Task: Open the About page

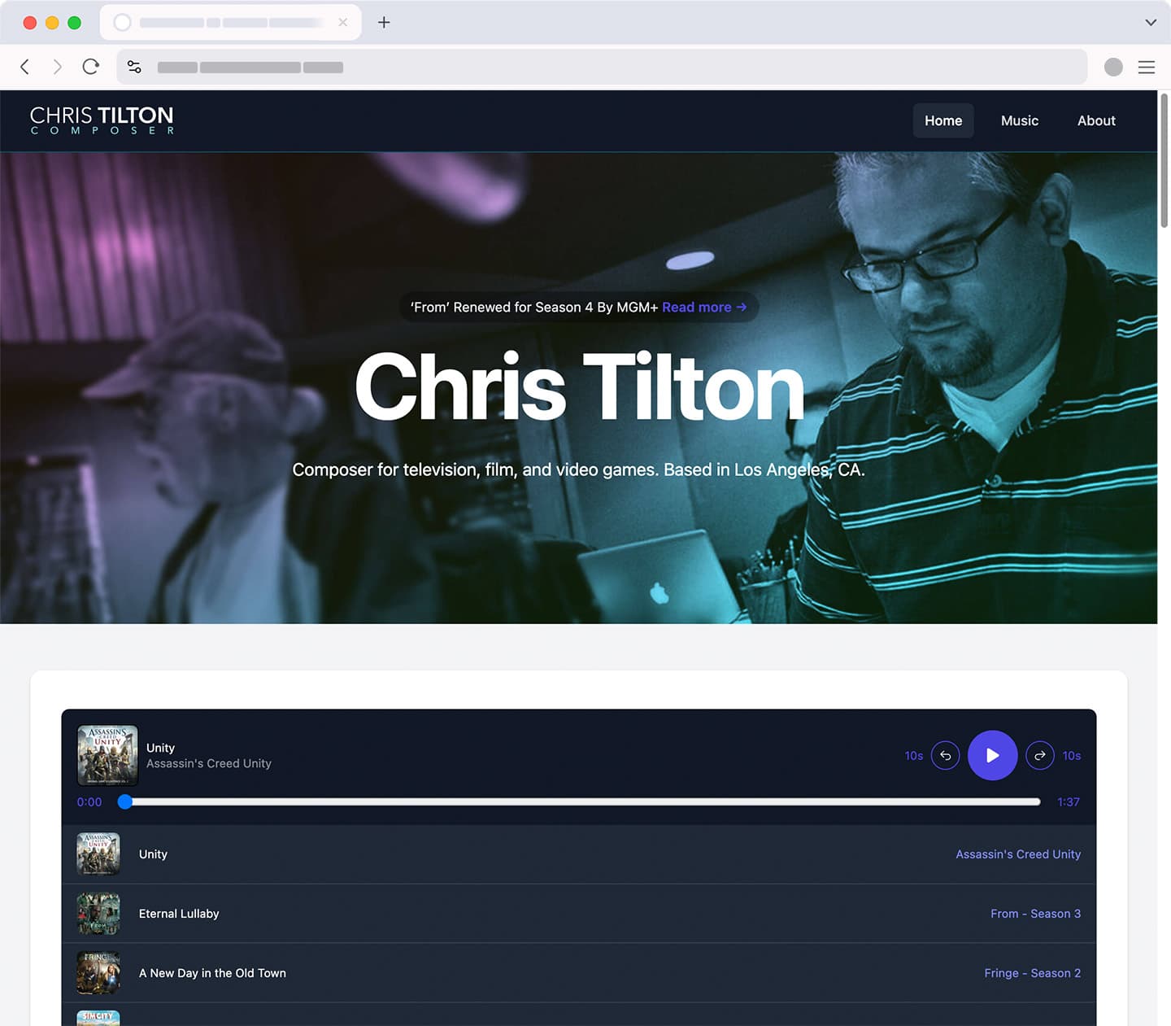Action: (x=1095, y=120)
